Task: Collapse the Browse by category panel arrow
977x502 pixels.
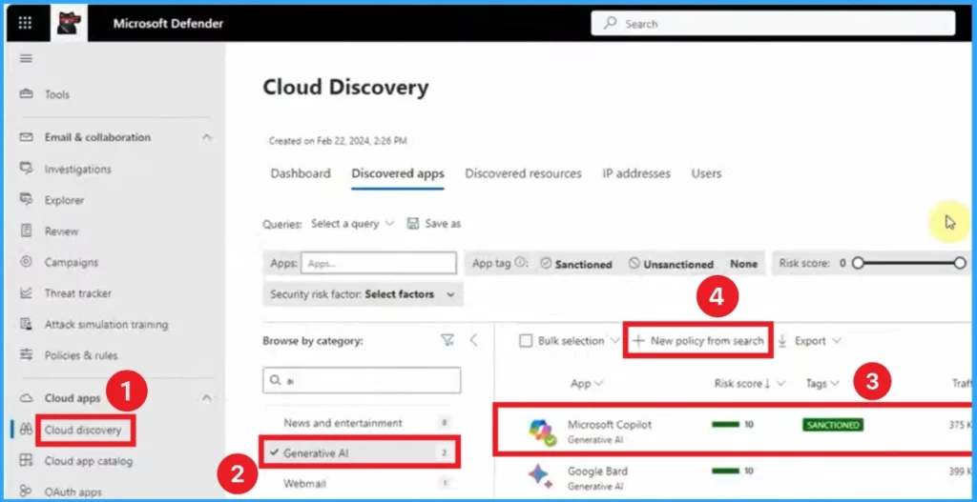Action: pyautogui.click(x=473, y=340)
